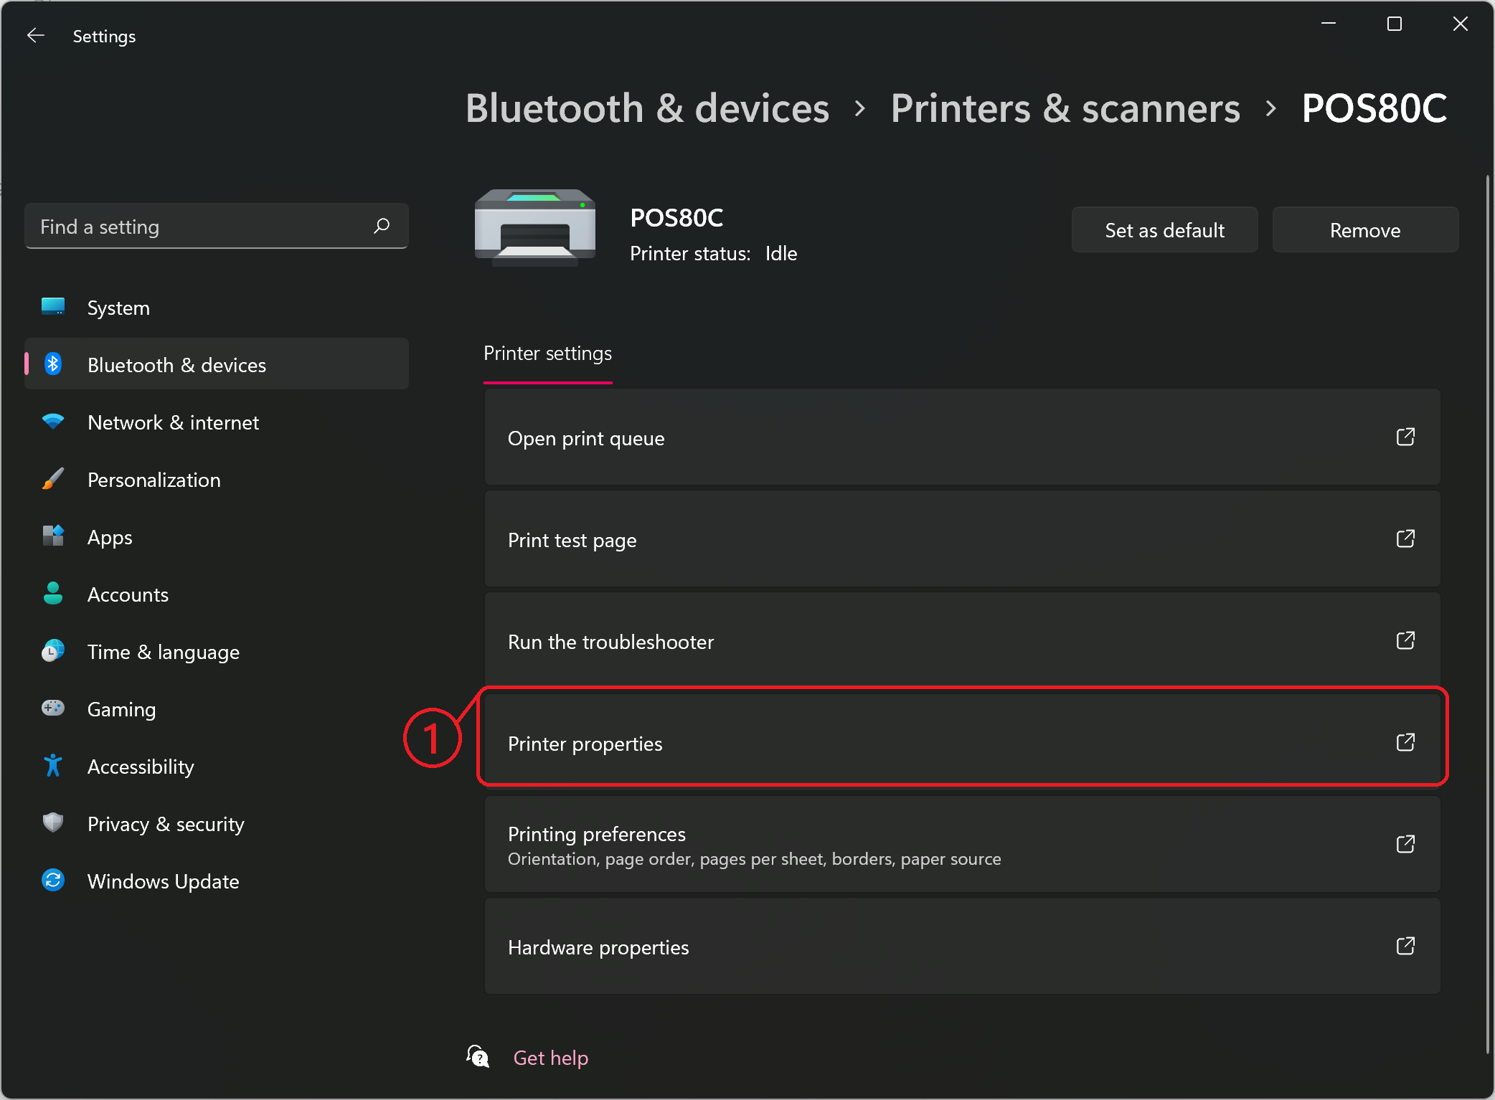Navigate to Printers & scanners breadcrumb
Image resolution: width=1495 pixels, height=1100 pixels.
pos(1065,108)
